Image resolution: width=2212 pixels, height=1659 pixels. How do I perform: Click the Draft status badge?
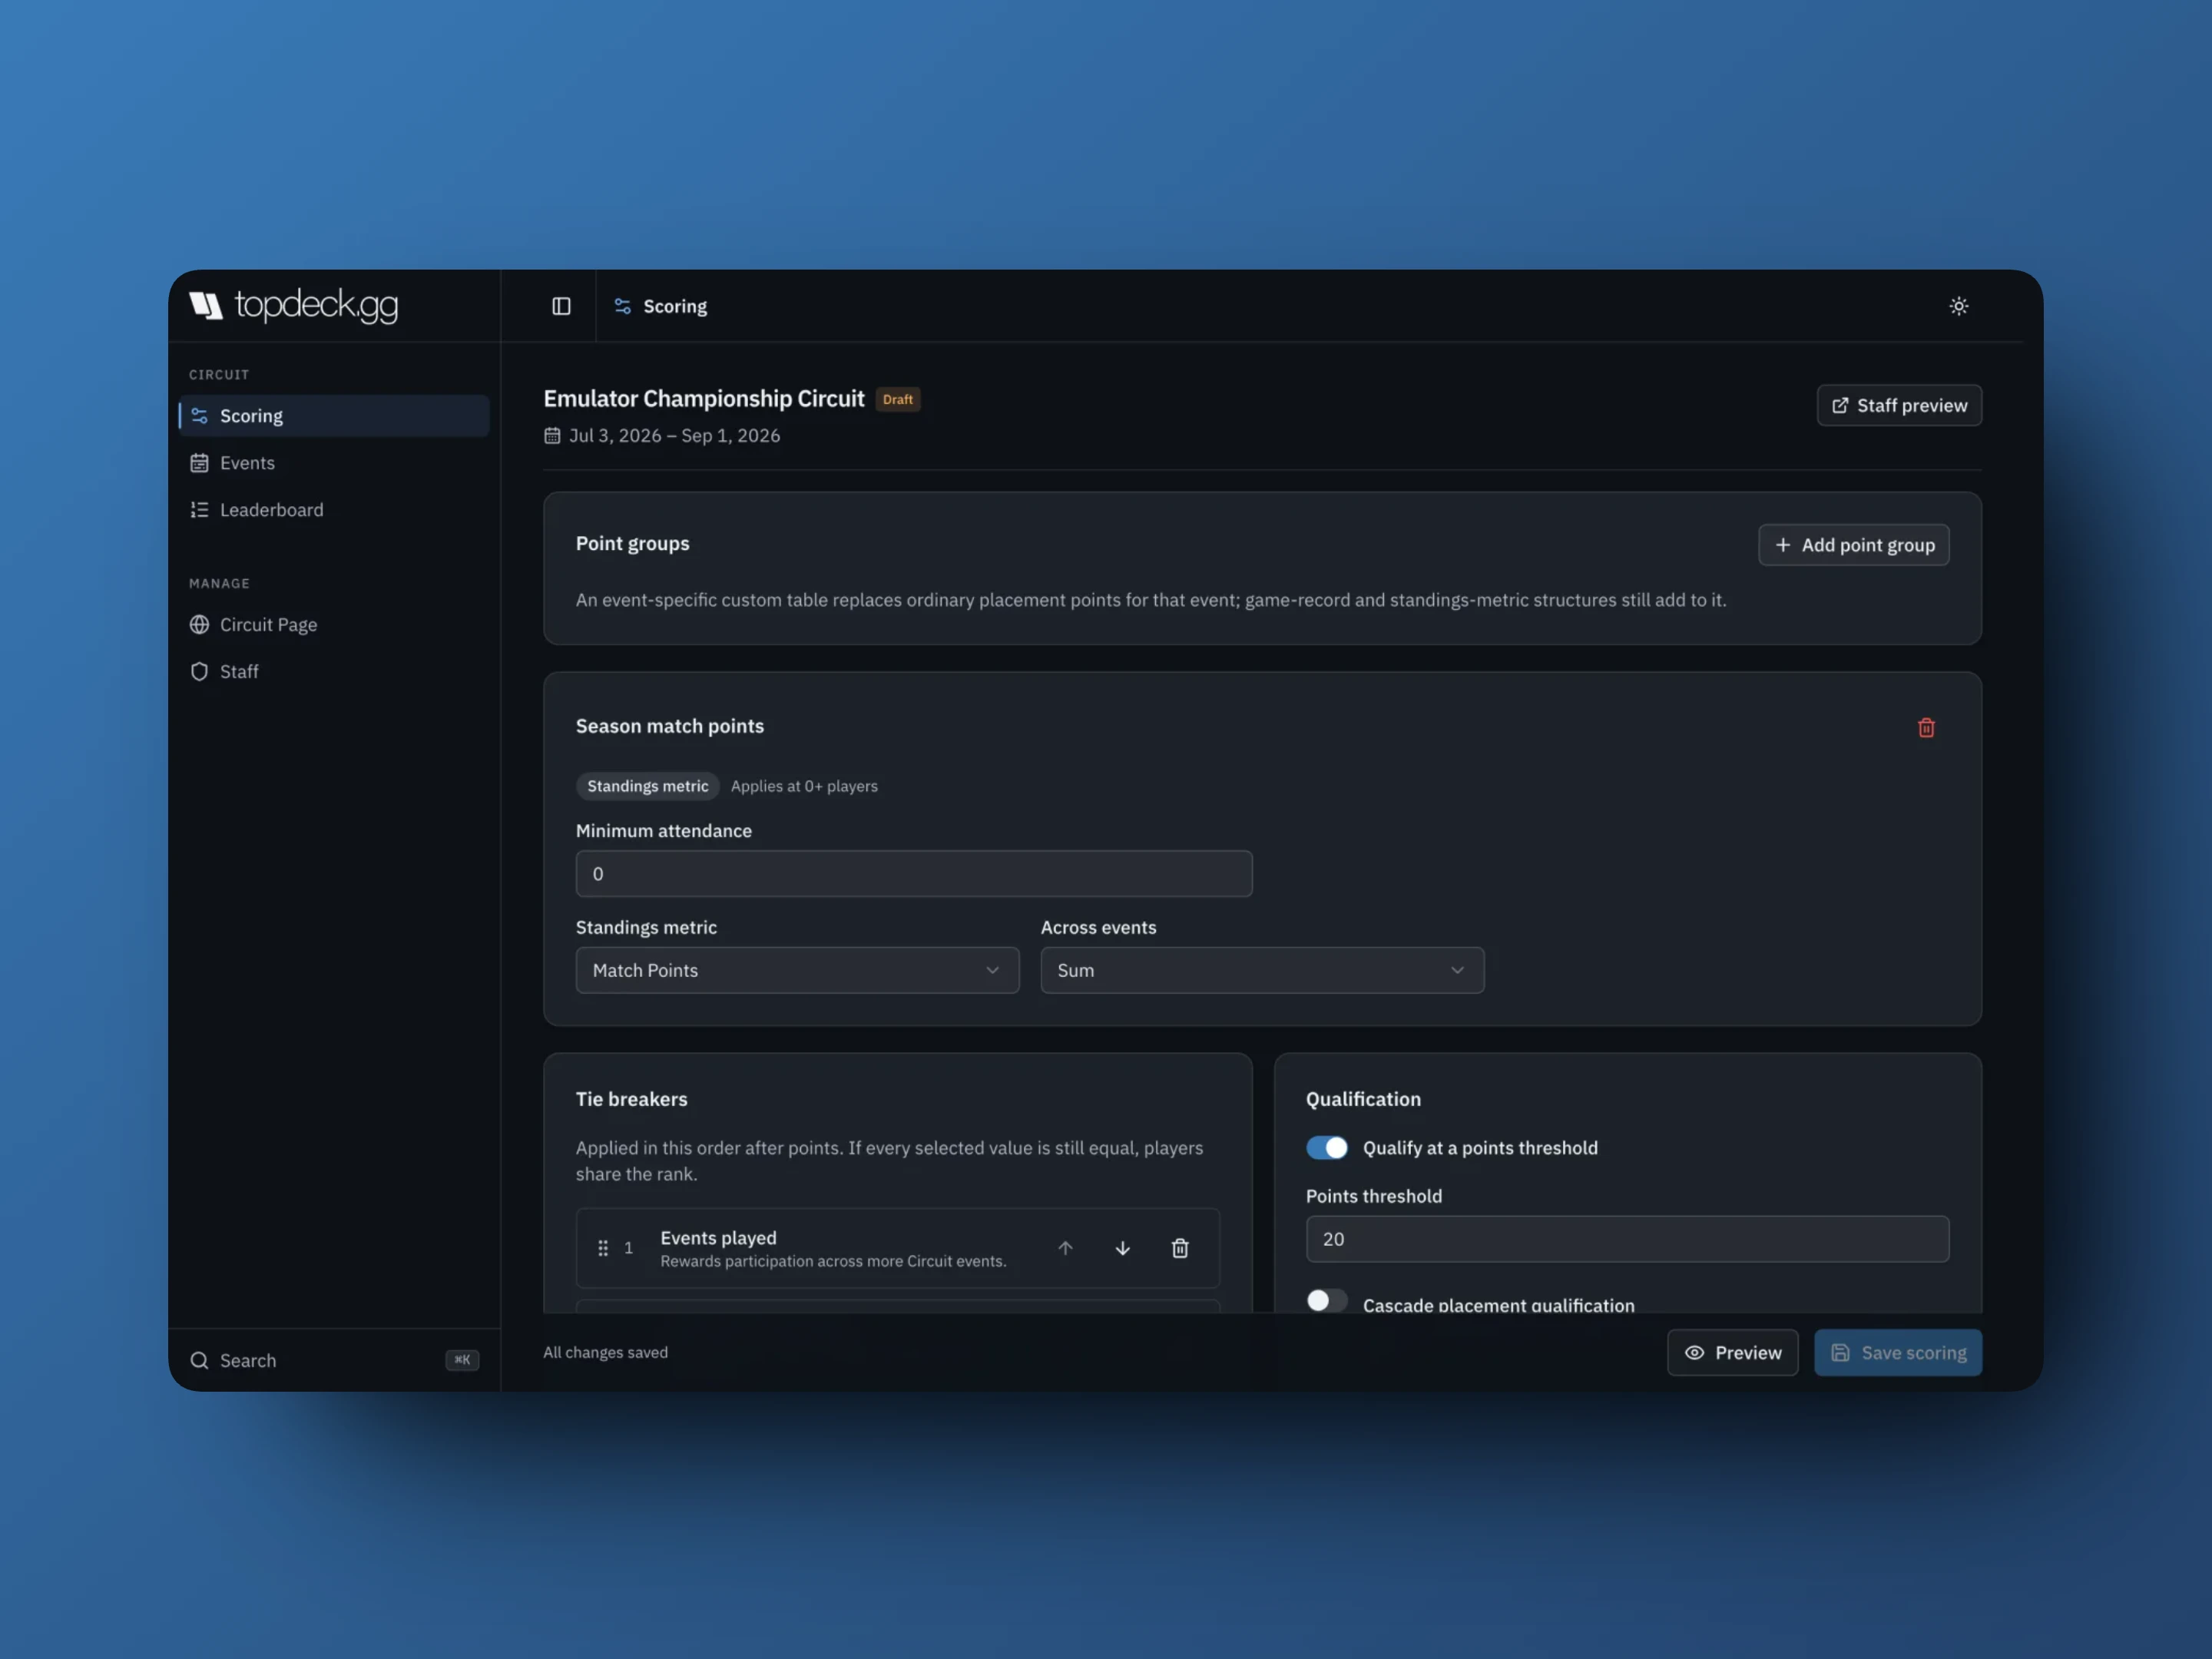click(898, 399)
